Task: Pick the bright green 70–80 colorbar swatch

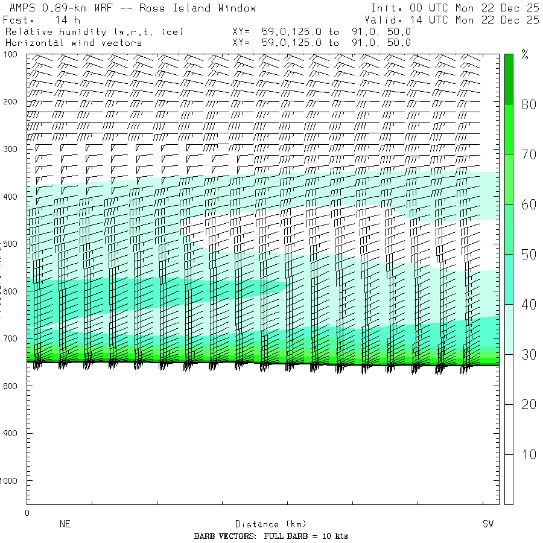Action: pyautogui.click(x=509, y=129)
